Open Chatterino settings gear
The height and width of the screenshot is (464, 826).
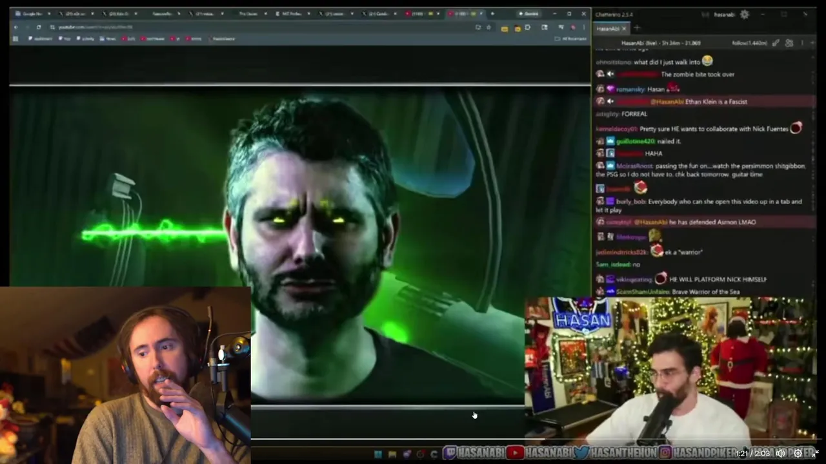(x=744, y=14)
